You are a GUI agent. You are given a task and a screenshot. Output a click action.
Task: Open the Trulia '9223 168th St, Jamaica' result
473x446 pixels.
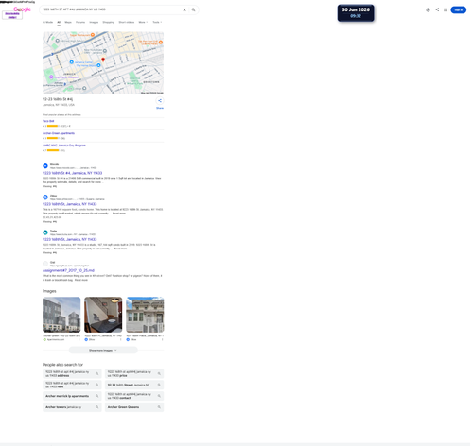[70, 240]
